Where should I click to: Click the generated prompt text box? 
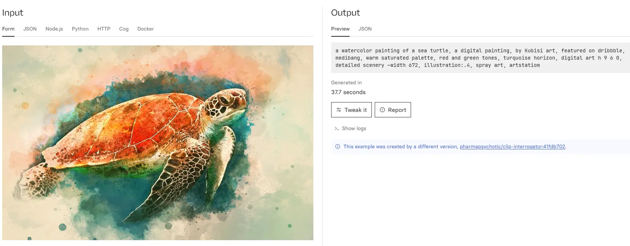480,58
